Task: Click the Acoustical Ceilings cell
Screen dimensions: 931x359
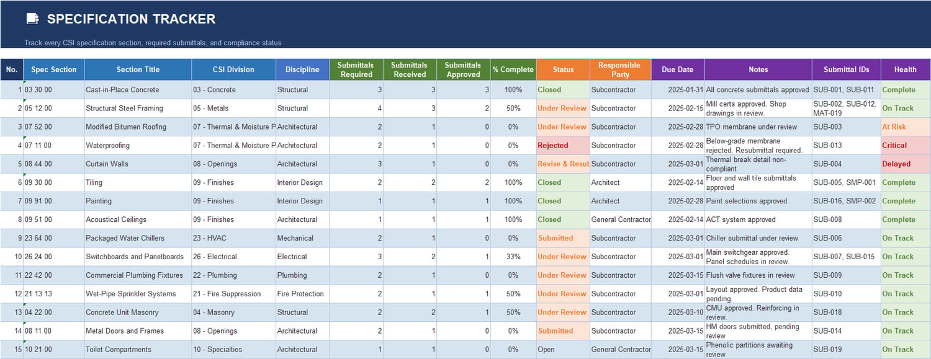Action: pyautogui.click(x=138, y=219)
